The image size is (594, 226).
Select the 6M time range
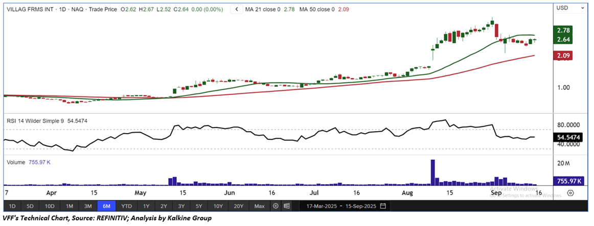pos(106,206)
